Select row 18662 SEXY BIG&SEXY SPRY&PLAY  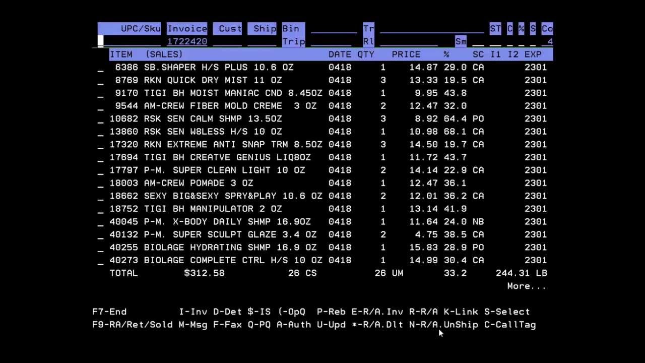click(x=322, y=196)
